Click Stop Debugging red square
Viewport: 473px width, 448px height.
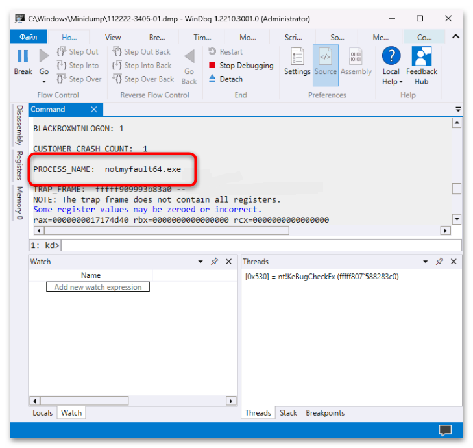(212, 65)
